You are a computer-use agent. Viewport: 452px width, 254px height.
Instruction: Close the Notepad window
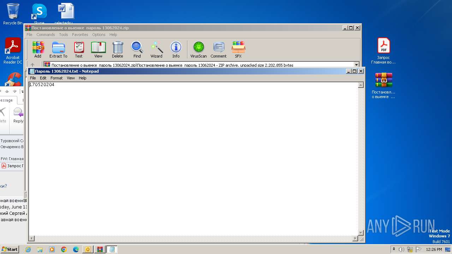click(361, 71)
